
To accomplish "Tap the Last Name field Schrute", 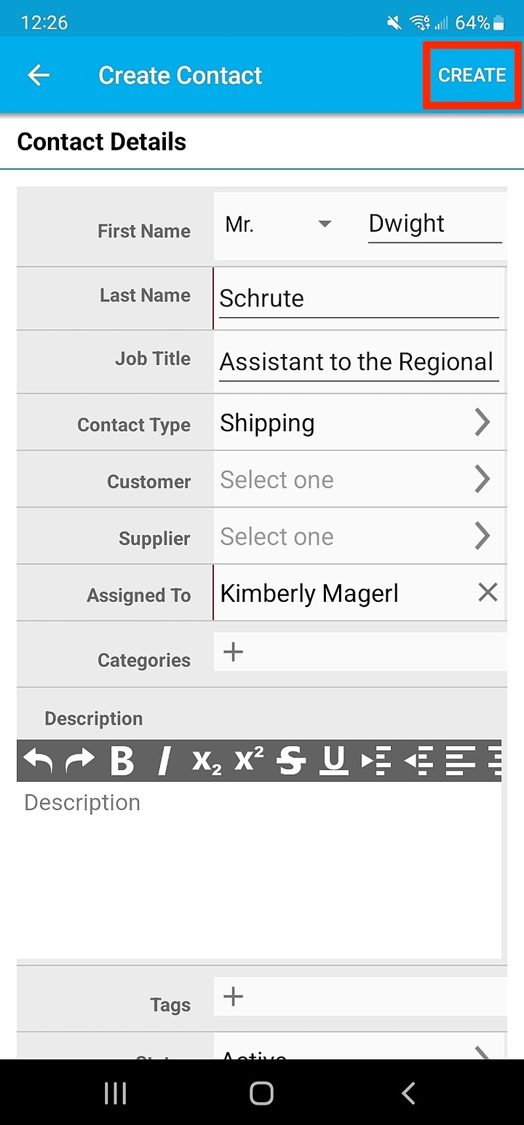I will (358, 299).
